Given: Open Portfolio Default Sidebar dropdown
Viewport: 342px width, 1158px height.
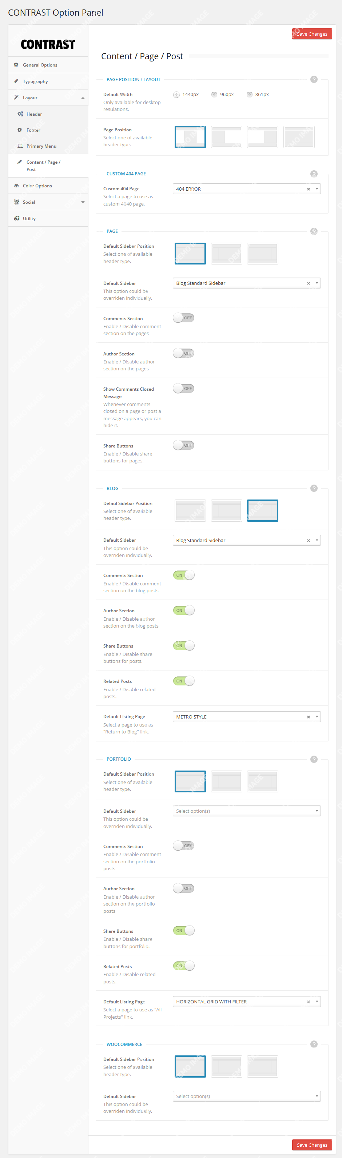Looking at the screenshot, I should tap(247, 811).
